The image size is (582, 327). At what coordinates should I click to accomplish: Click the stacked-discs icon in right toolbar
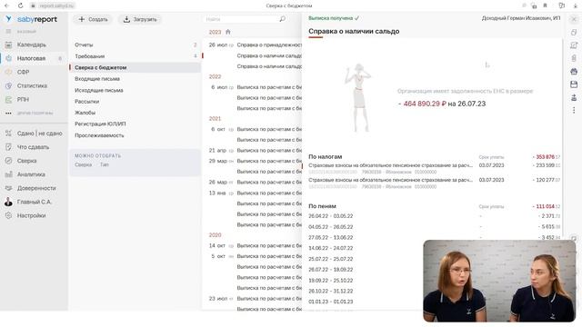pyautogui.click(x=574, y=58)
